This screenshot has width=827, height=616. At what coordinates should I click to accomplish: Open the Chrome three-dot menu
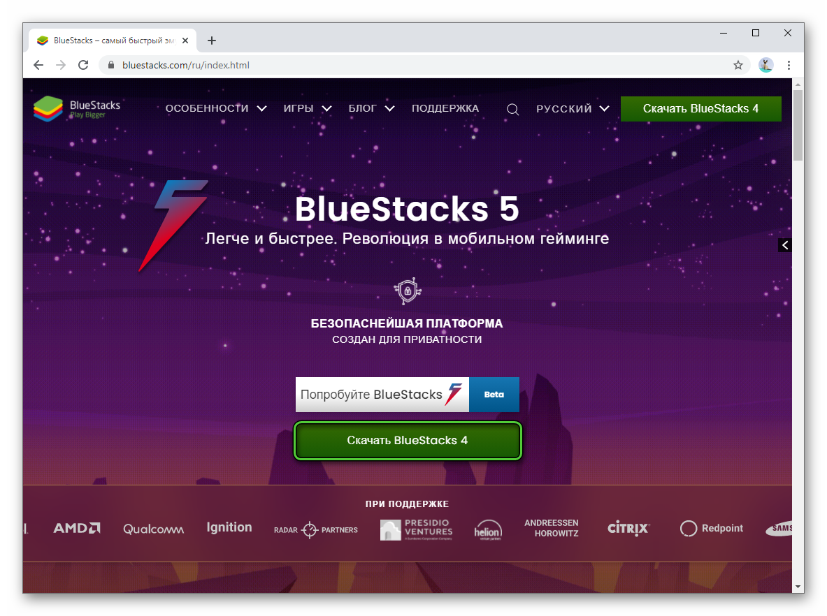point(789,65)
